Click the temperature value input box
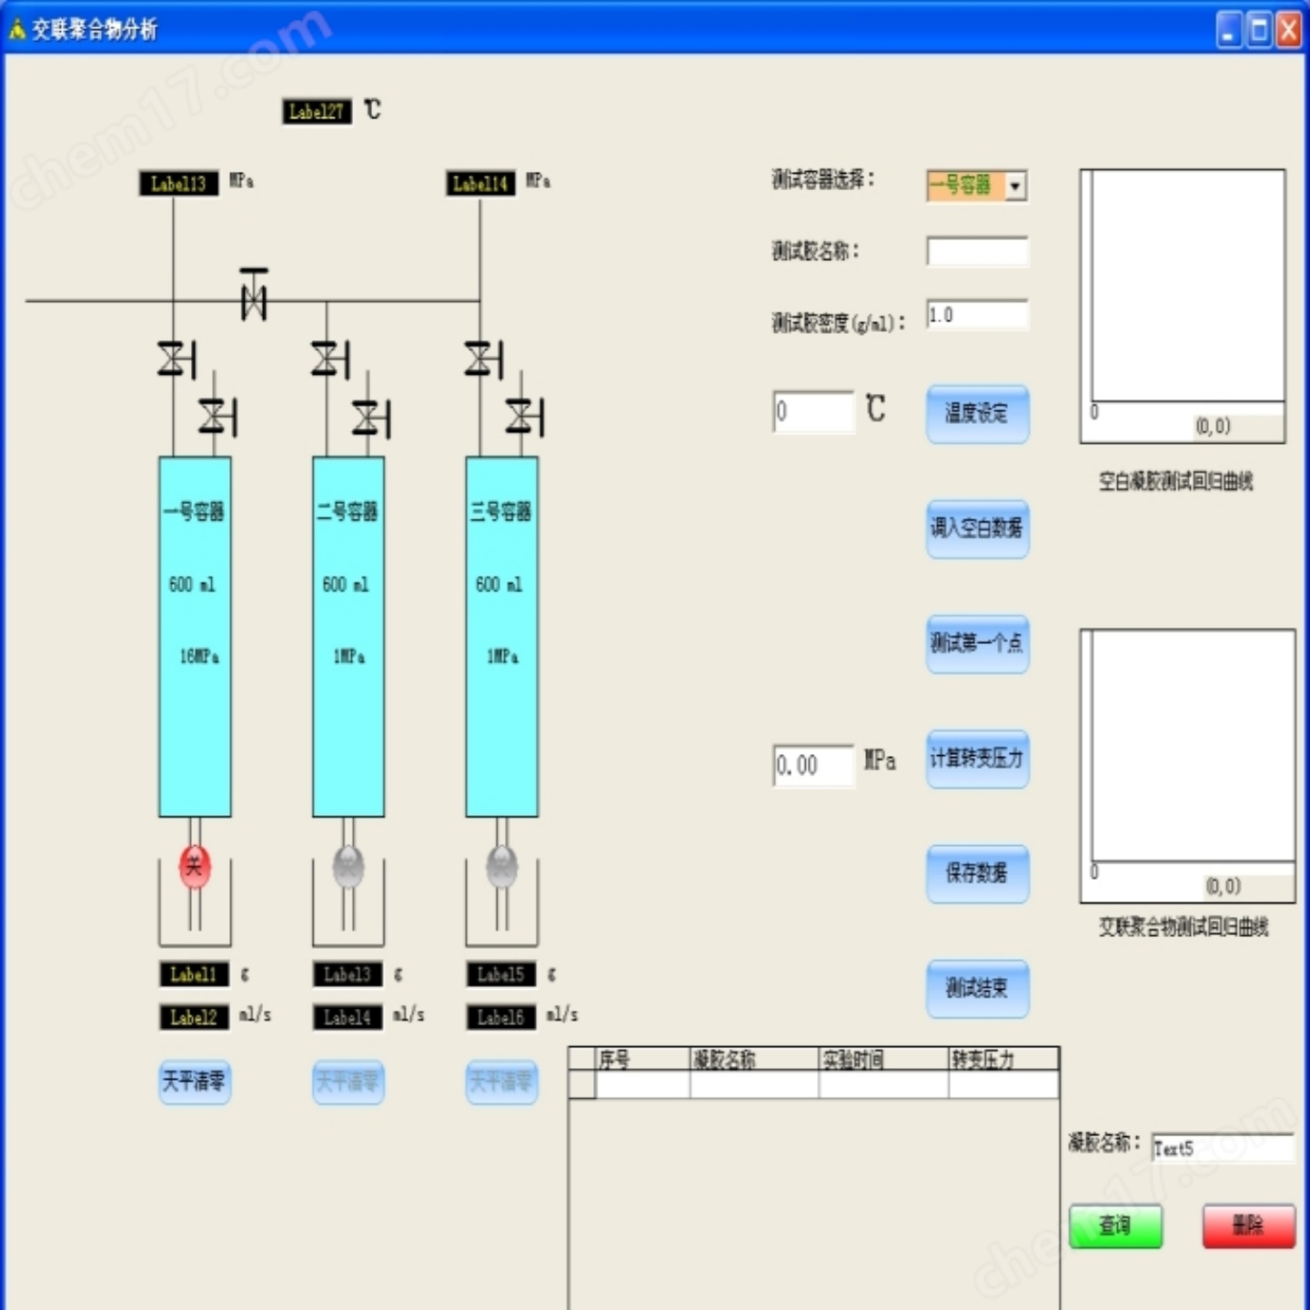Screen dimensions: 1310x1310 click(813, 412)
